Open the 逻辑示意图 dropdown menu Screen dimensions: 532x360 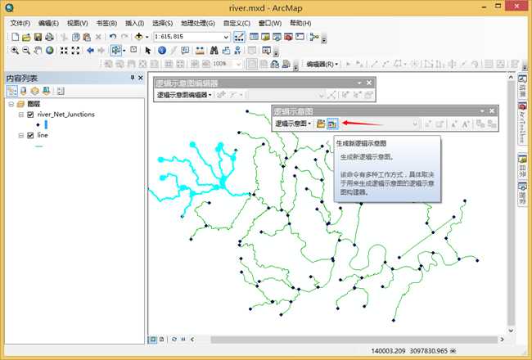[293, 124]
